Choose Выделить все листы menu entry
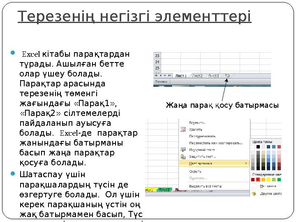Image resolution: width=296 pixels, height=222 pixels. click(x=205, y=186)
